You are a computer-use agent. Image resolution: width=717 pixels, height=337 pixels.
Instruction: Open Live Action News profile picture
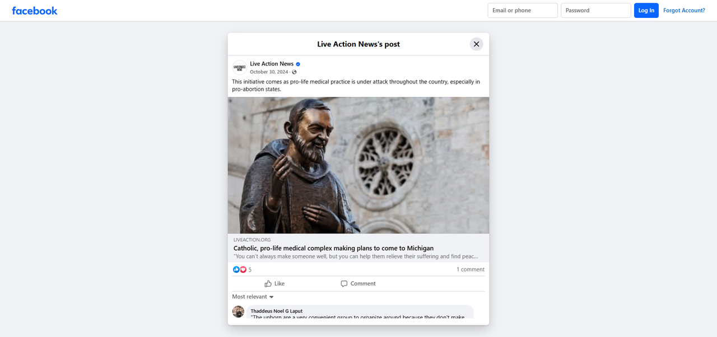(x=240, y=68)
